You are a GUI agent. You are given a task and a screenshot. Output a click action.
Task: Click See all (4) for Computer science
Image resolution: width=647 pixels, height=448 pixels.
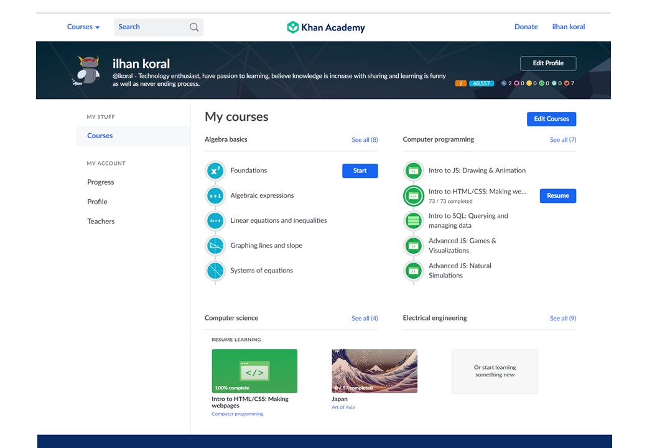365,319
